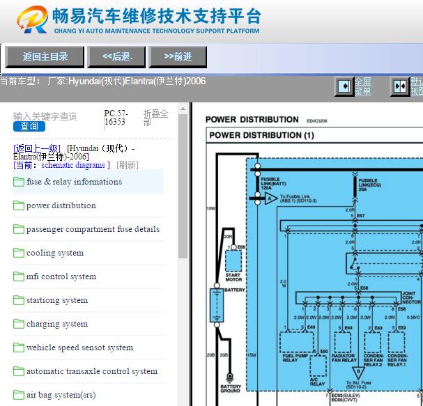Click the START MOTOR component in diagram
The width and height of the screenshot is (423, 406).
(233, 261)
